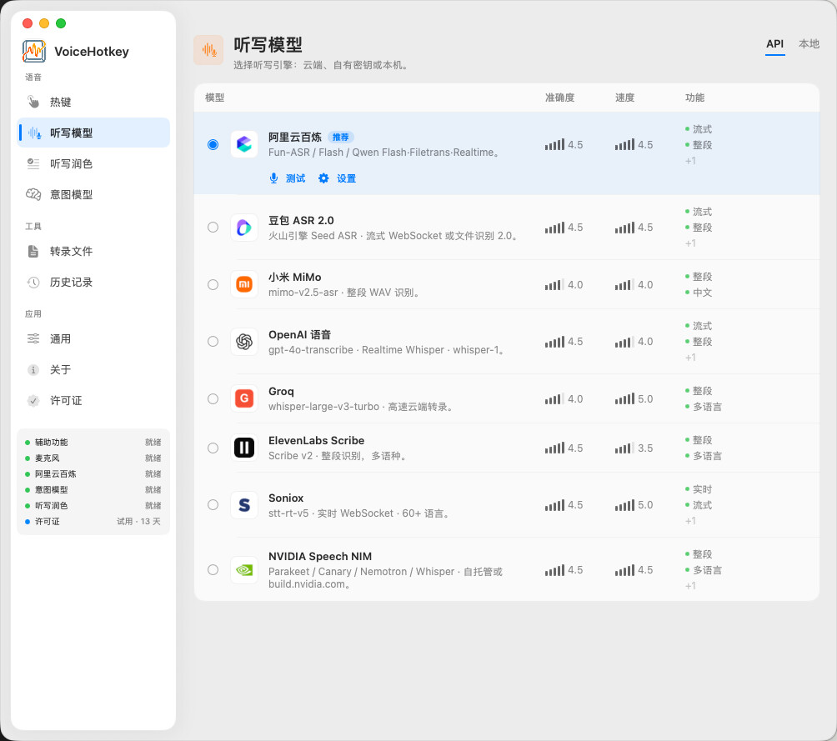Select the Groq radio button
The image size is (837, 741).
point(213,398)
